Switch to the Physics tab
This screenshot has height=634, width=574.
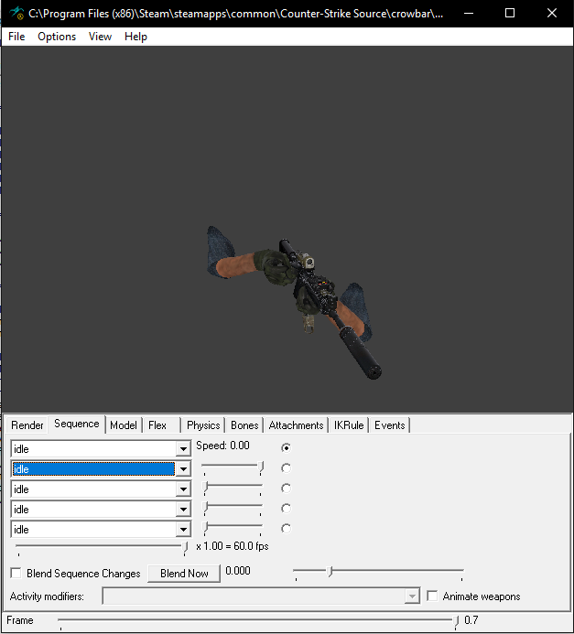pos(203,425)
